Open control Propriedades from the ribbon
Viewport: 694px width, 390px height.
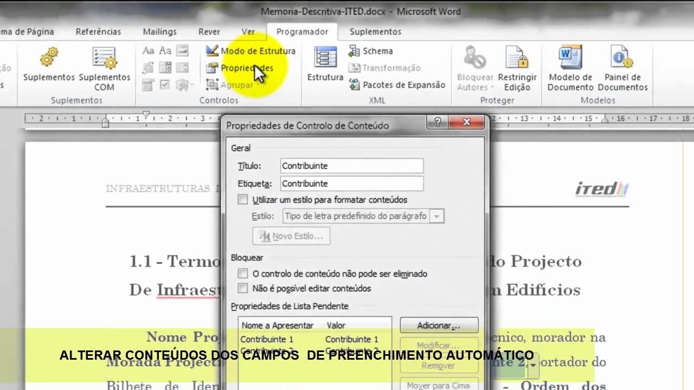click(239, 68)
